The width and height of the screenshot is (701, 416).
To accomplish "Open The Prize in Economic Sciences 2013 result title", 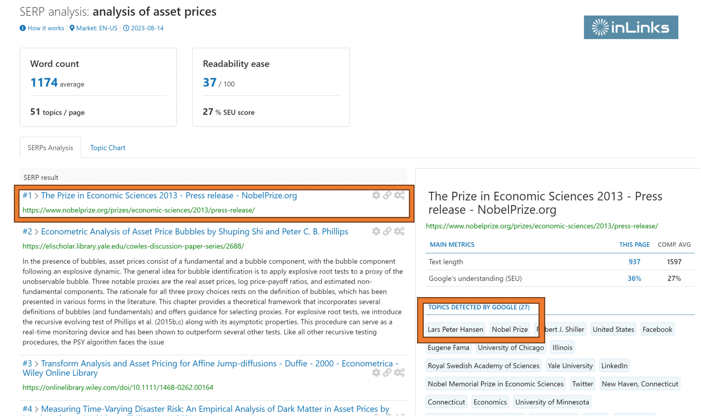I will click(169, 196).
